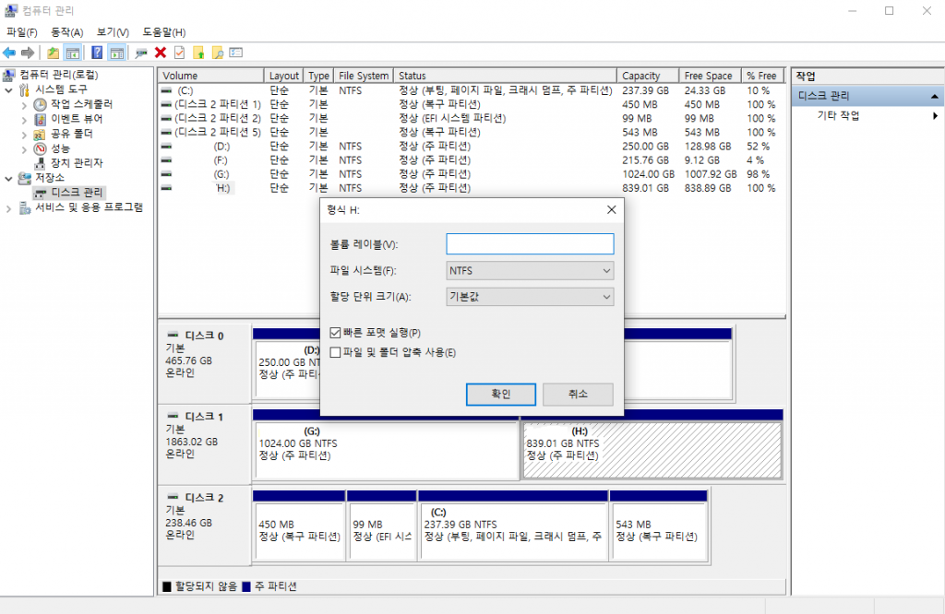Image resolution: width=945 pixels, height=614 pixels.
Task: Select the (G:) 1024.00 GB partition block
Action: [387, 451]
